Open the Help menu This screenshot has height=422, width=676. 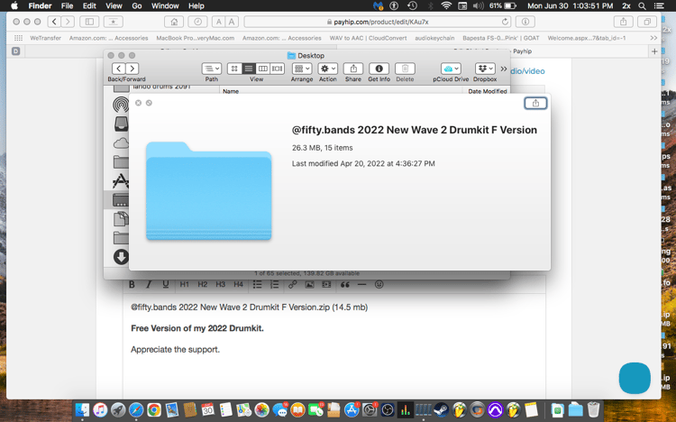tap(196, 6)
